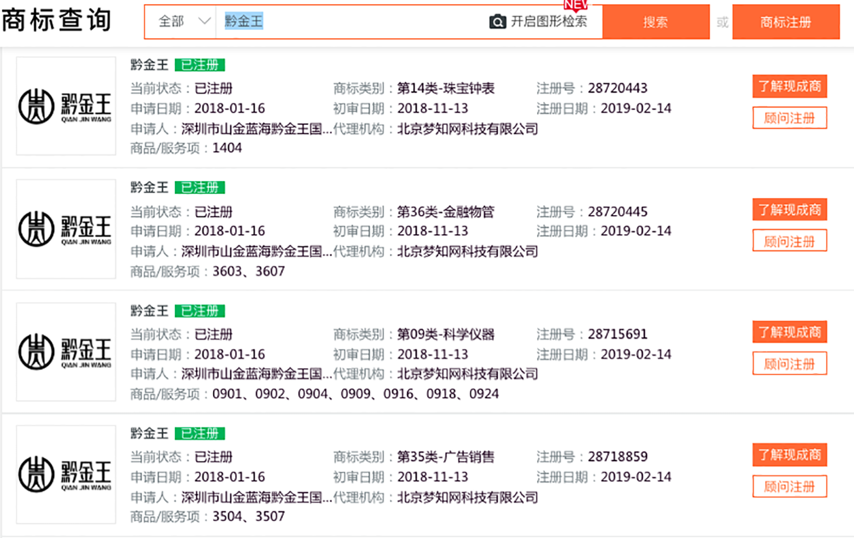This screenshot has width=854, height=538.
Task: Click category text 第35类-广告销售
Action: [x=445, y=457]
